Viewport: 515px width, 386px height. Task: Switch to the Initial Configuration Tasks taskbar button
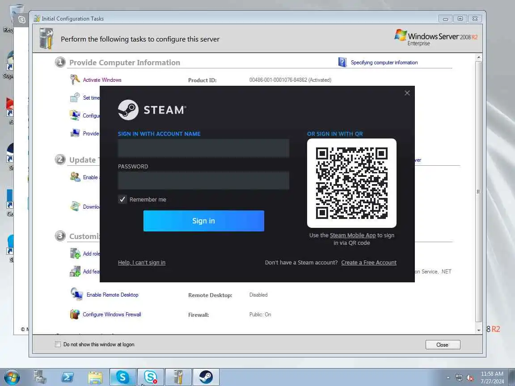[178, 377]
